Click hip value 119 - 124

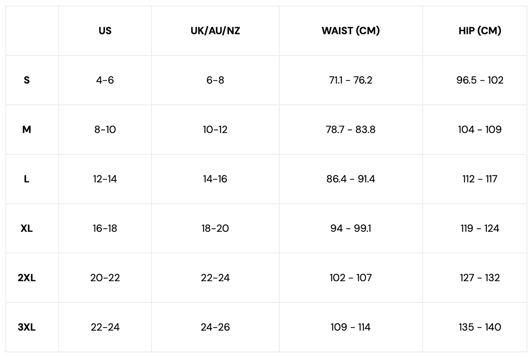480,228
